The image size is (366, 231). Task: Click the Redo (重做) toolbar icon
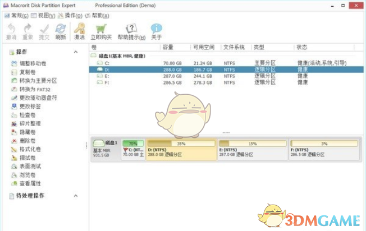coord(28,29)
